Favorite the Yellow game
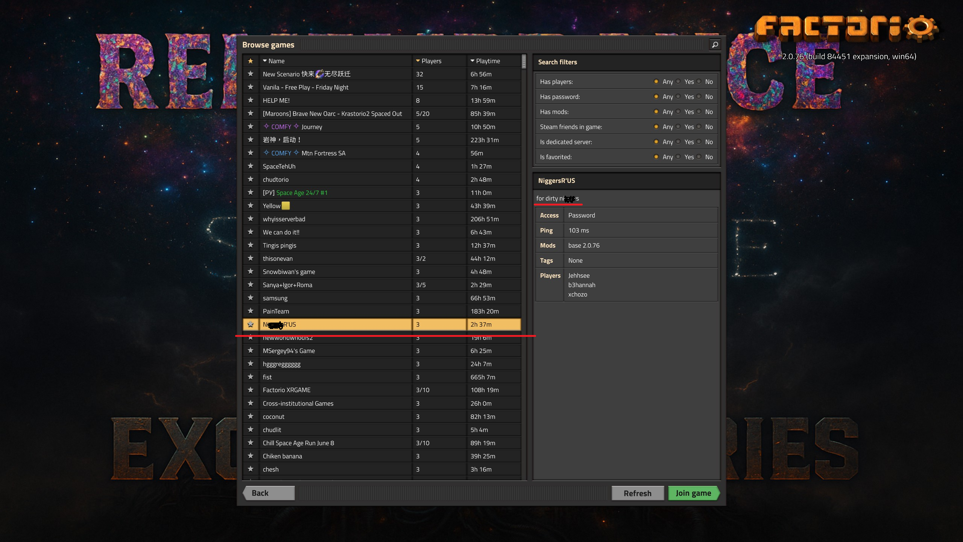963x542 pixels. coord(251,206)
